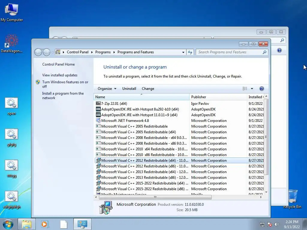
Task: Click Show desktop button at taskbar end
Action: (305, 224)
